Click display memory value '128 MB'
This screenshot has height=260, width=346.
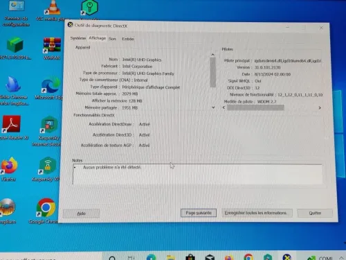point(135,101)
